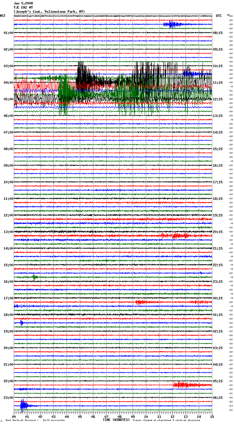Screen dimensions: 234x424
Task: Select the '22:00' MST row label
Action: point(9,381)
